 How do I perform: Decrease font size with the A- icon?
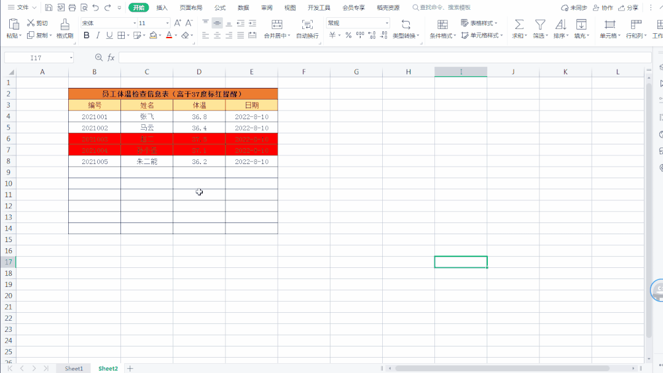(189, 23)
